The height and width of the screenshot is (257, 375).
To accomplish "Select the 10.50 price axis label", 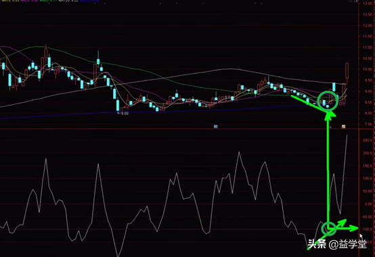I will [367, 58].
